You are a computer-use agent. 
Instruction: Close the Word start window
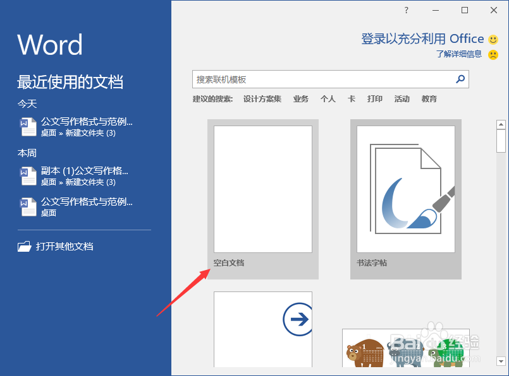pyautogui.click(x=494, y=10)
